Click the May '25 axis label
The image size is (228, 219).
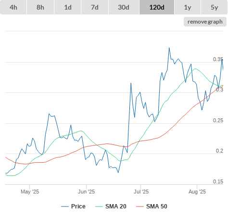pos(30,192)
